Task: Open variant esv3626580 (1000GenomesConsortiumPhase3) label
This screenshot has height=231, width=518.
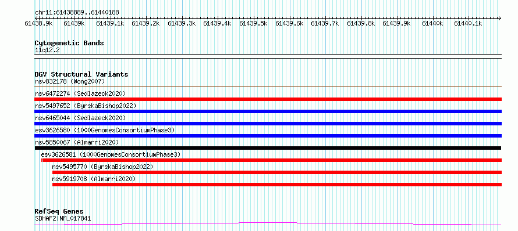Action: click(105, 130)
